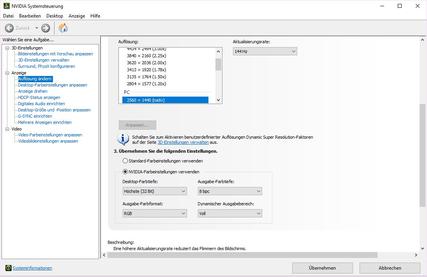Open 3D-Einstellungen verwalten in the tree
427x277 pixels.
[x=44, y=60]
